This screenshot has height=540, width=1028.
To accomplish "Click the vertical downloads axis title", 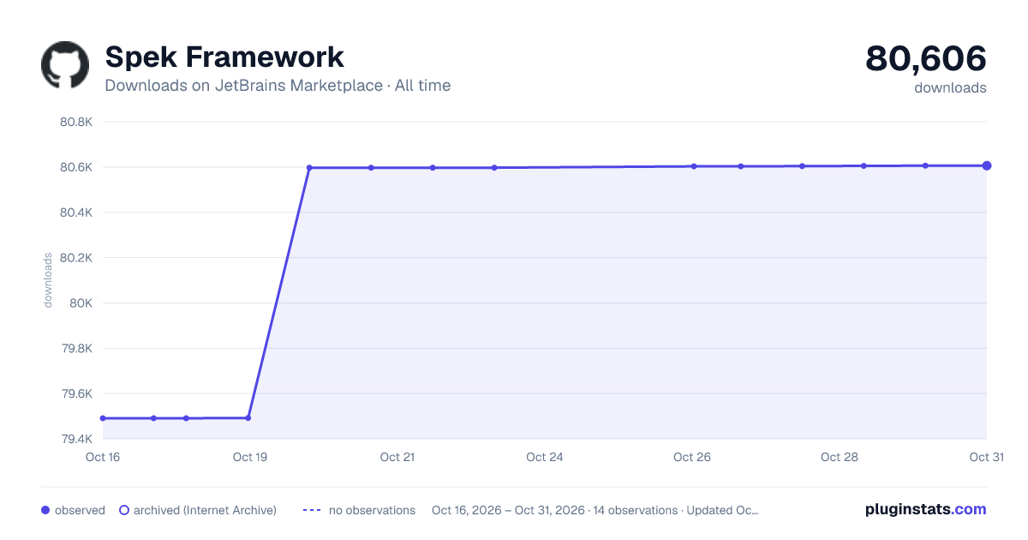I will 48,279.
